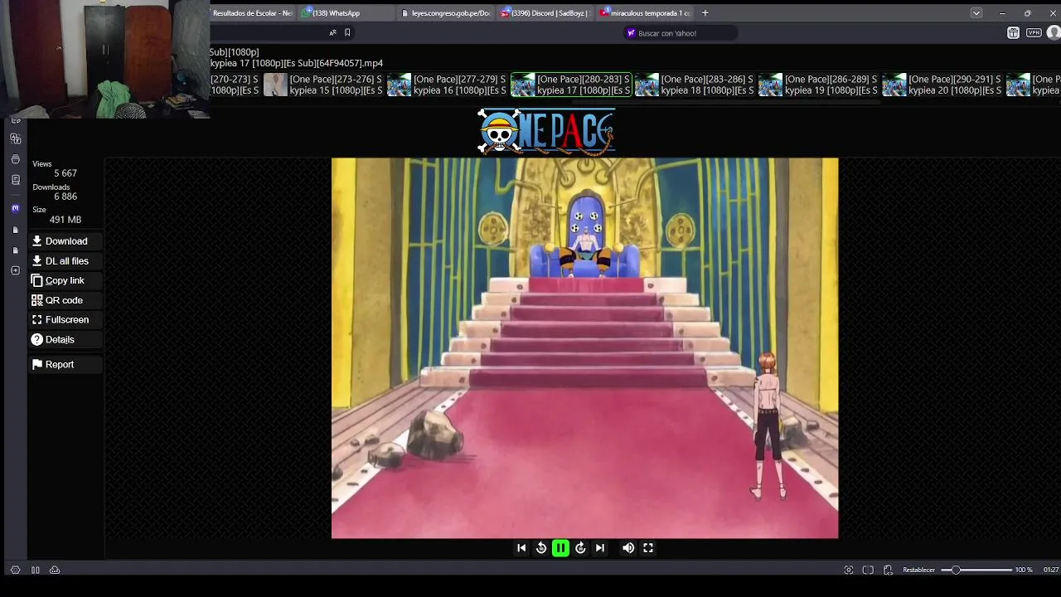Viewport: 1061px width, 597px height.
Task: Switch to miraculous temporada tab
Action: coord(645,13)
